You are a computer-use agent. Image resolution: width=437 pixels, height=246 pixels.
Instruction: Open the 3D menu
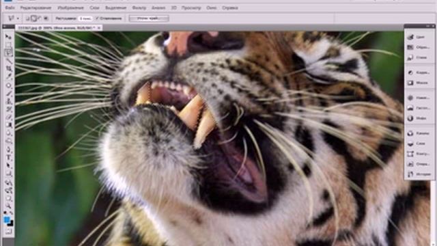173,8
